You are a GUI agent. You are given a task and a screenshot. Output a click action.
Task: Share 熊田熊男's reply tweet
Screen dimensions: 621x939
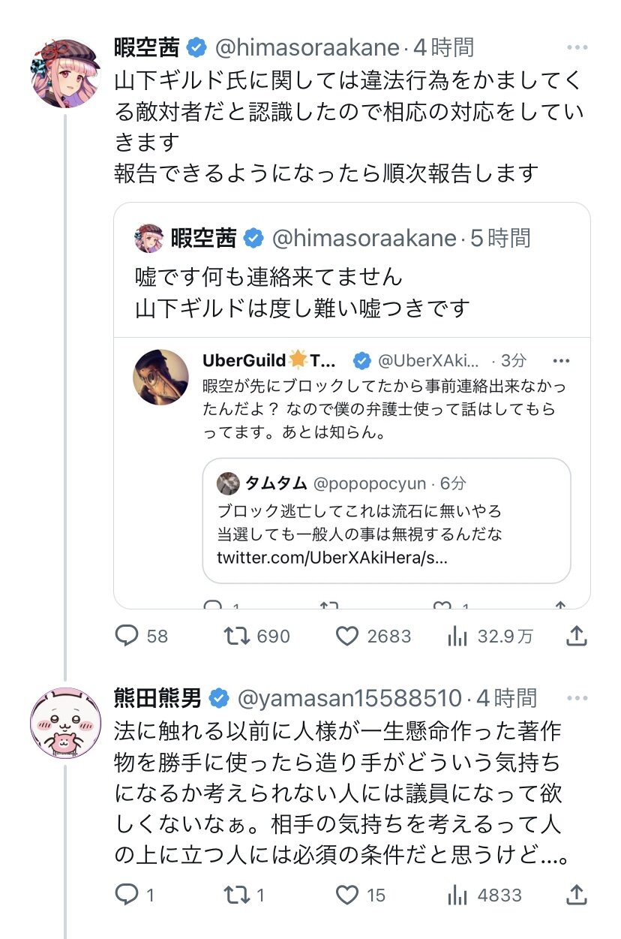[575, 895]
